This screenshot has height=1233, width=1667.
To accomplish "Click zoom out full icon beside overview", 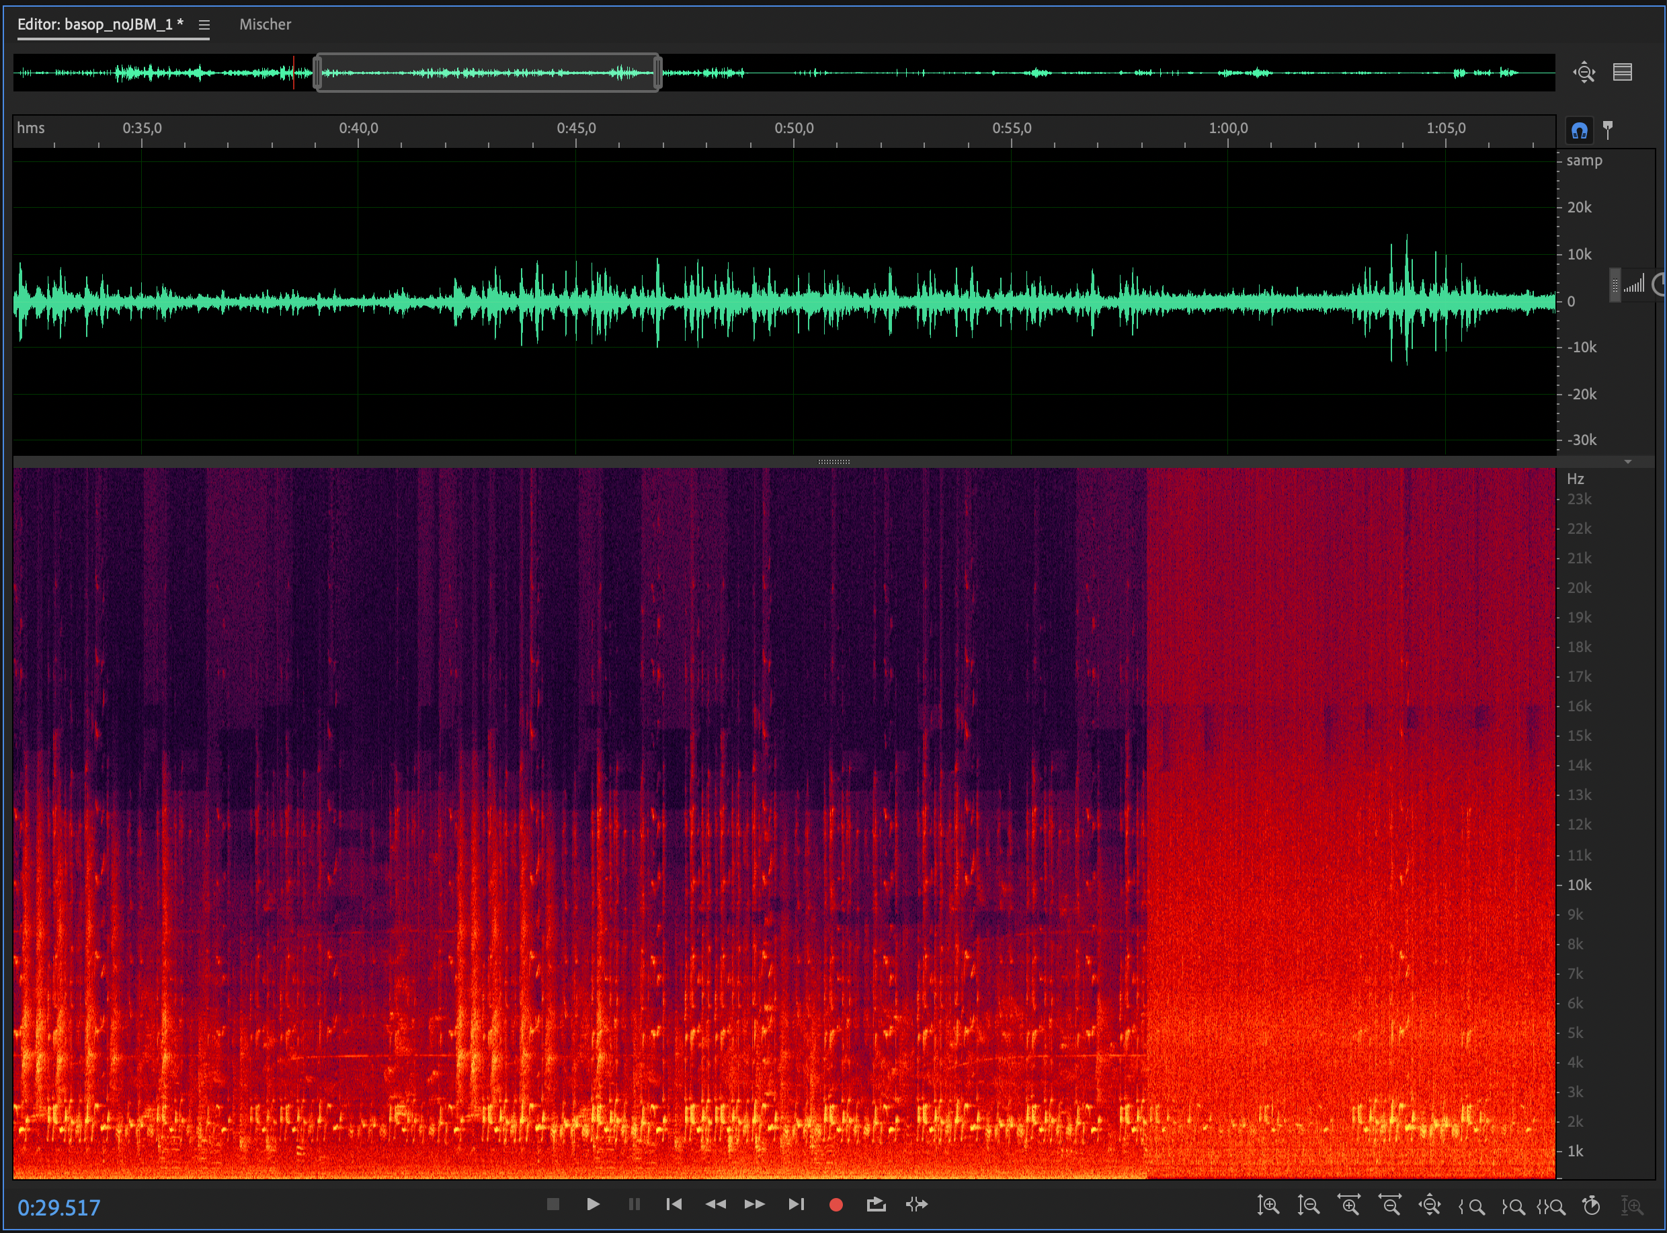I will coord(1584,73).
